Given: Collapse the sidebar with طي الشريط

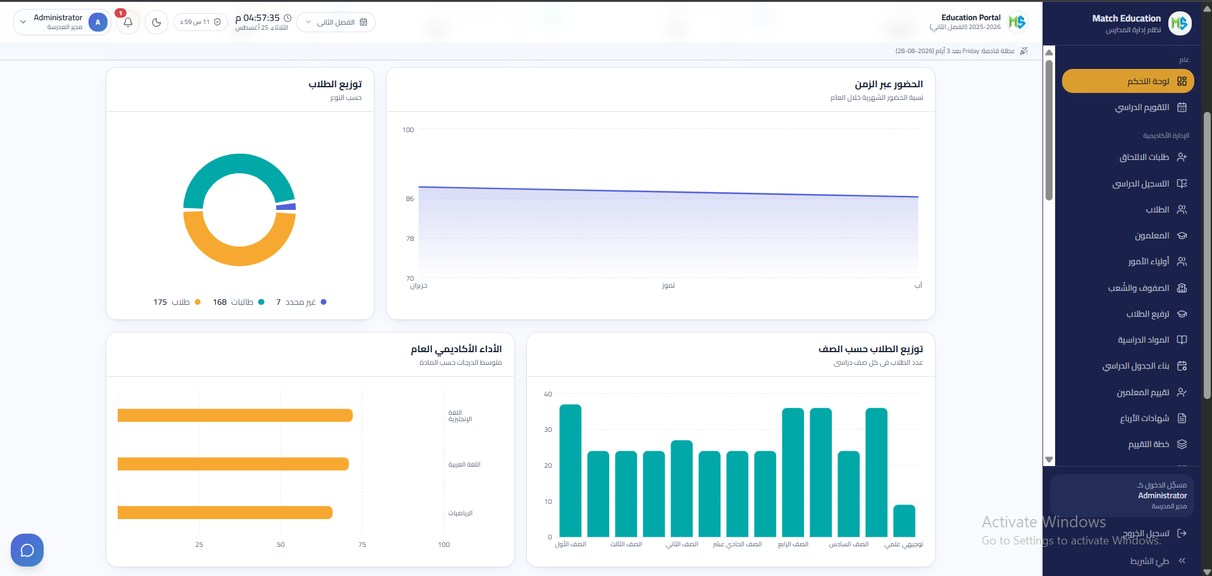Looking at the screenshot, I should click(1122, 561).
